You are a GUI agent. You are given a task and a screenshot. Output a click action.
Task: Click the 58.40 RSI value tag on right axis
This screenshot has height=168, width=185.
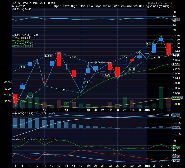coord(176,19)
